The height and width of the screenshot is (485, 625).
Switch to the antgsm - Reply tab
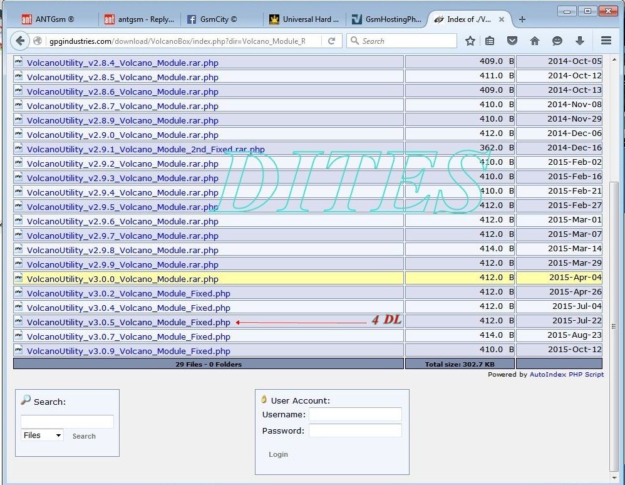[139, 19]
